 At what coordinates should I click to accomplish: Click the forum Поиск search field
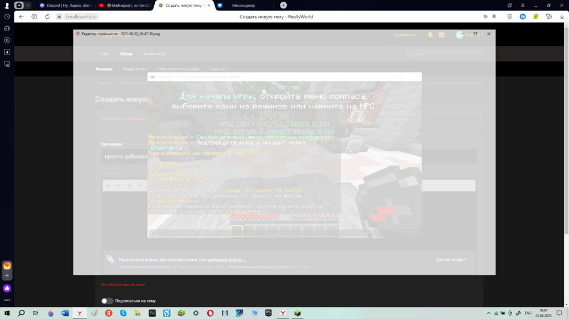tap(444, 53)
